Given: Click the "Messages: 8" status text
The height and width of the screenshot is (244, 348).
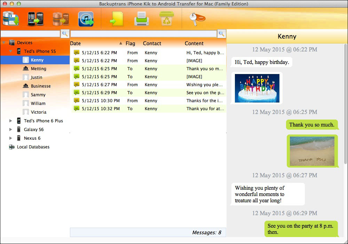Looking at the screenshot, I should coord(207,233).
